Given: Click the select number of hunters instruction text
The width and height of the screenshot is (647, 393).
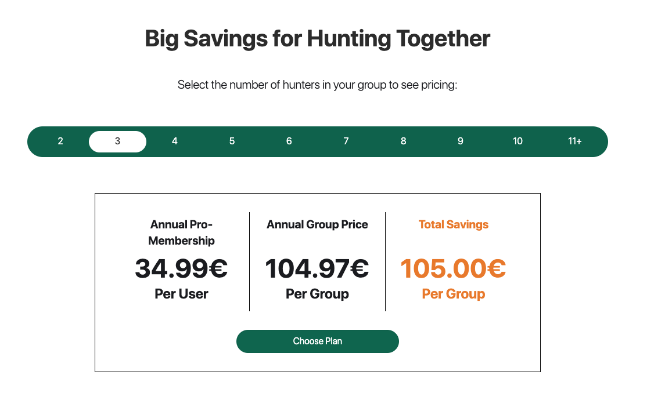Looking at the screenshot, I should point(317,85).
